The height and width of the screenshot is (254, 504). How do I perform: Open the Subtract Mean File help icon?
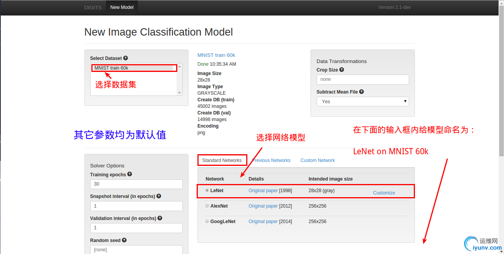tap(362, 92)
